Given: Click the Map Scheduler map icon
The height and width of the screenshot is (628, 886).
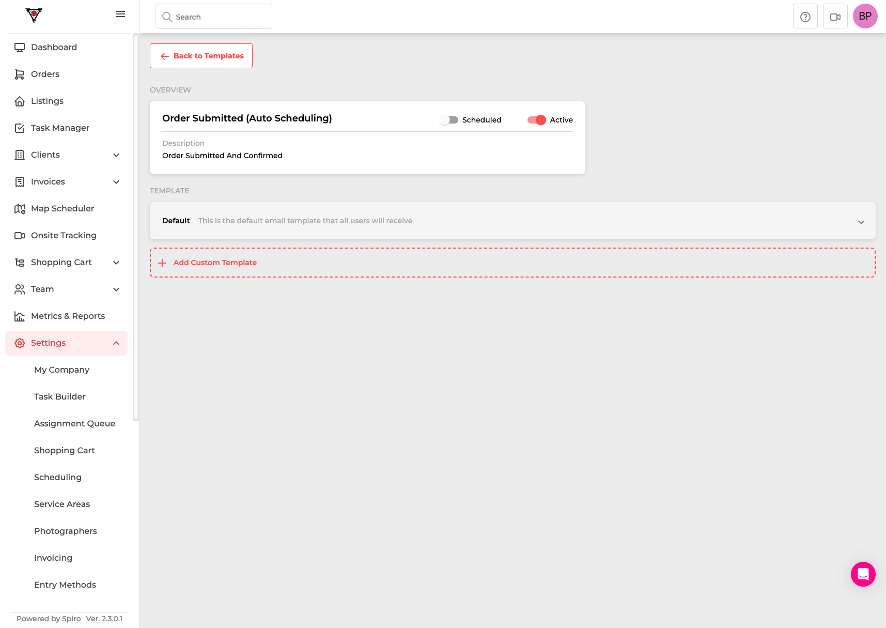Looking at the screenshot, I should (20, 209).
